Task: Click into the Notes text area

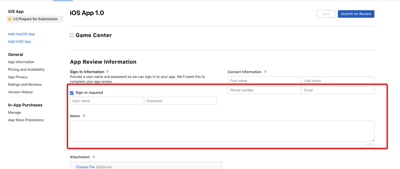Action: click(x=222, y=131)
